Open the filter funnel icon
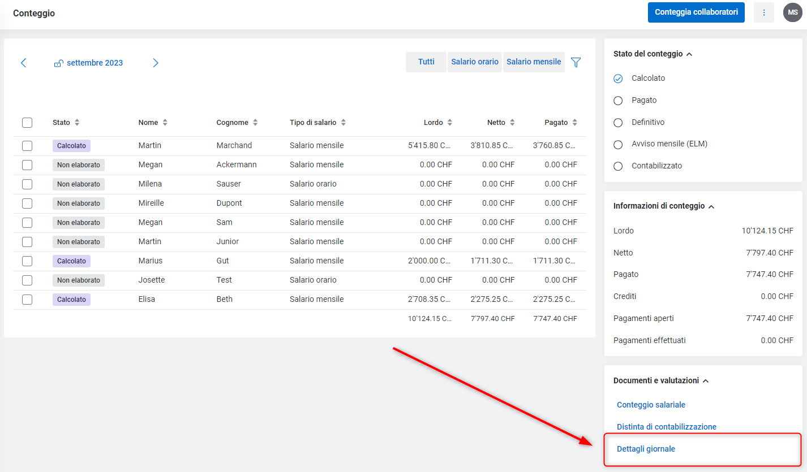Screen dimensions: 807x472 pos(576,63)
